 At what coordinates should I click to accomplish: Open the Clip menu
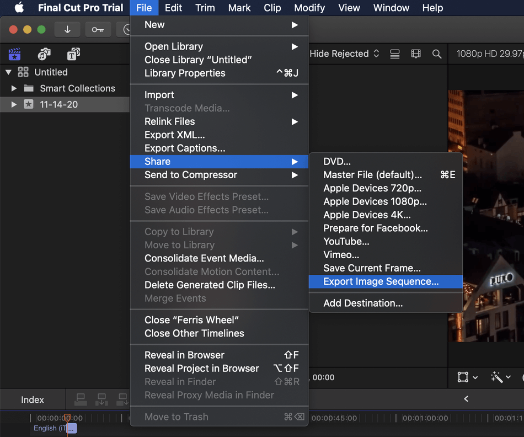(x=272, y=7)
